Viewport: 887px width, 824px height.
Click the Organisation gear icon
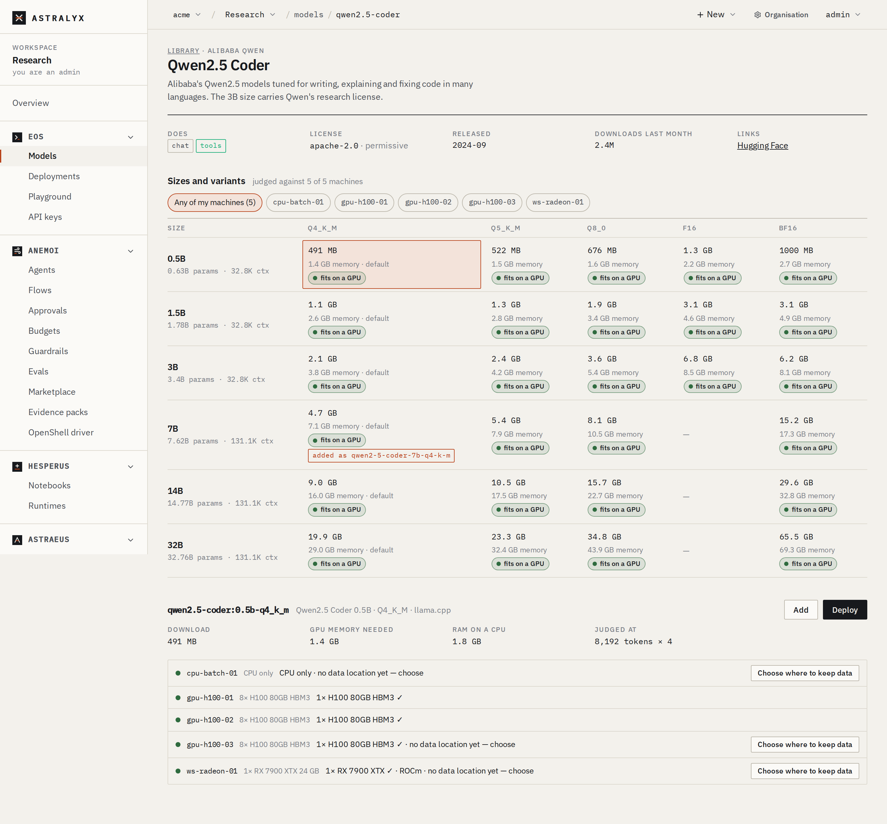coord(757,15)
